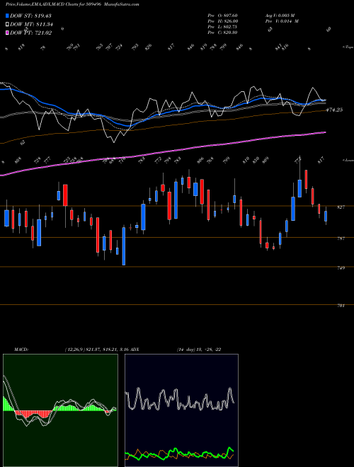
Task: Click the 'Pre H: 826.00' high value
Action: tap(223, 21)
